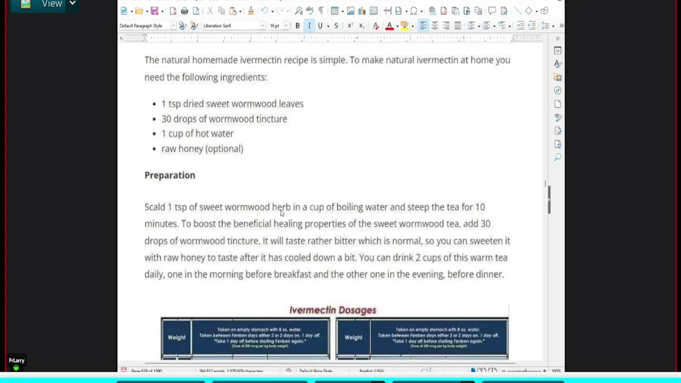Toggle Underline formatting
The image size is (681, 383).
pos(320,26)
